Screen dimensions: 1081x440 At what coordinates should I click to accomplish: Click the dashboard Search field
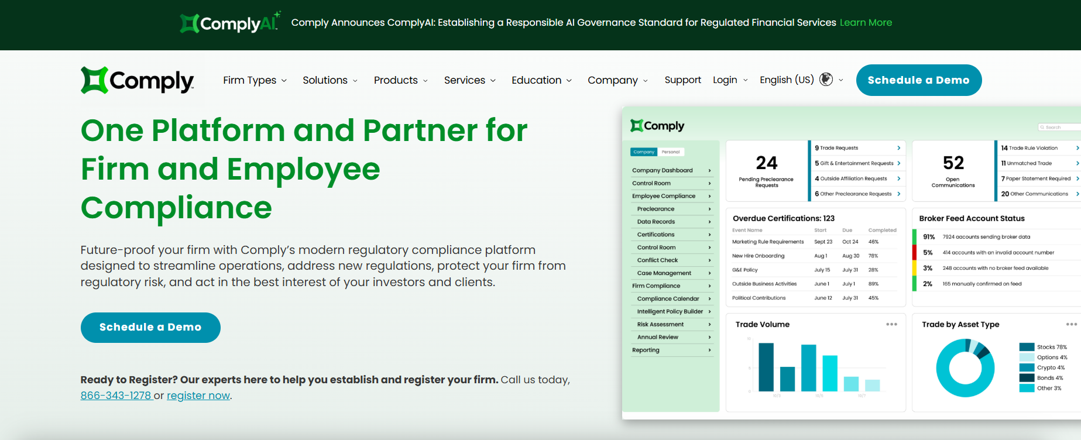tap(1059, 127)
